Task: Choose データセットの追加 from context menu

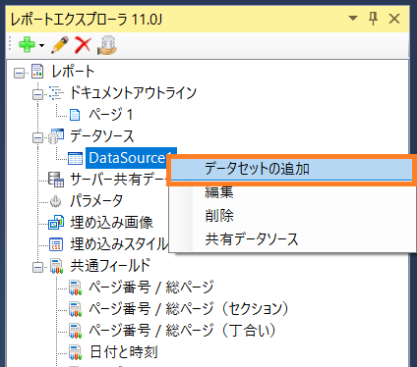Action: coord(291,170)
